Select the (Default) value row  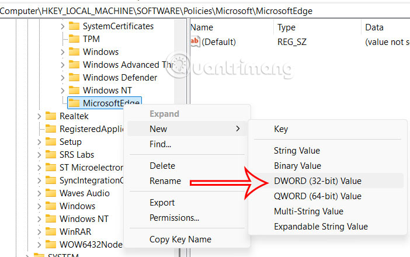pos(300,42)
